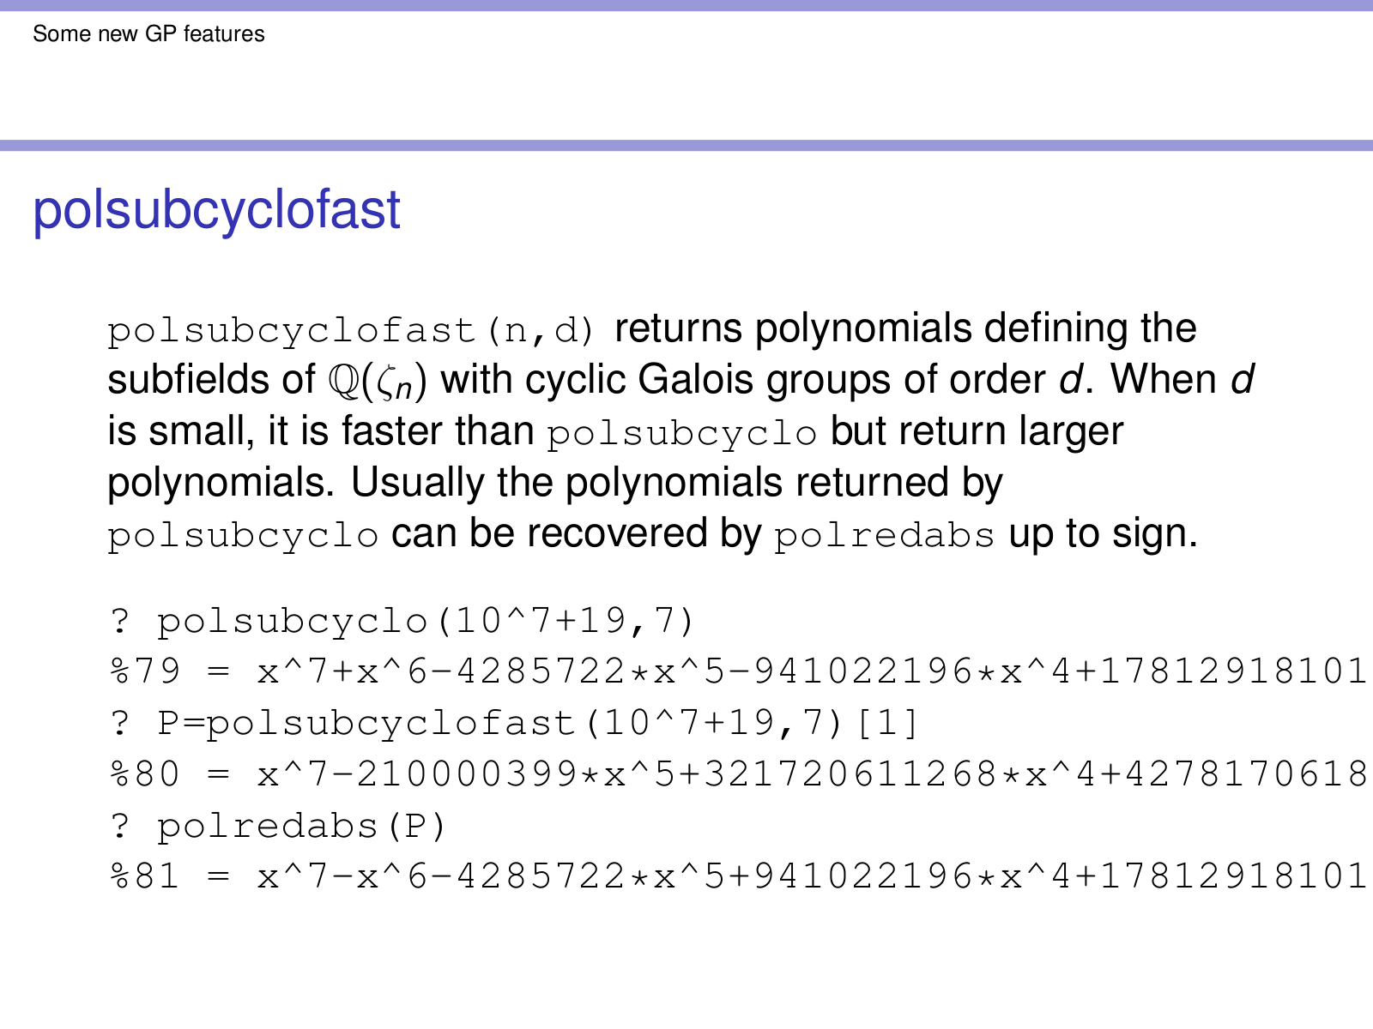The width and height of the screenshot is (1373, 1029).
Task: Click the phrase "returns polynomials defining the"
Action: [x=905, y=328]
